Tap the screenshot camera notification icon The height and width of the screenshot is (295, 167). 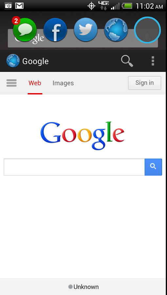pos(8,6)
